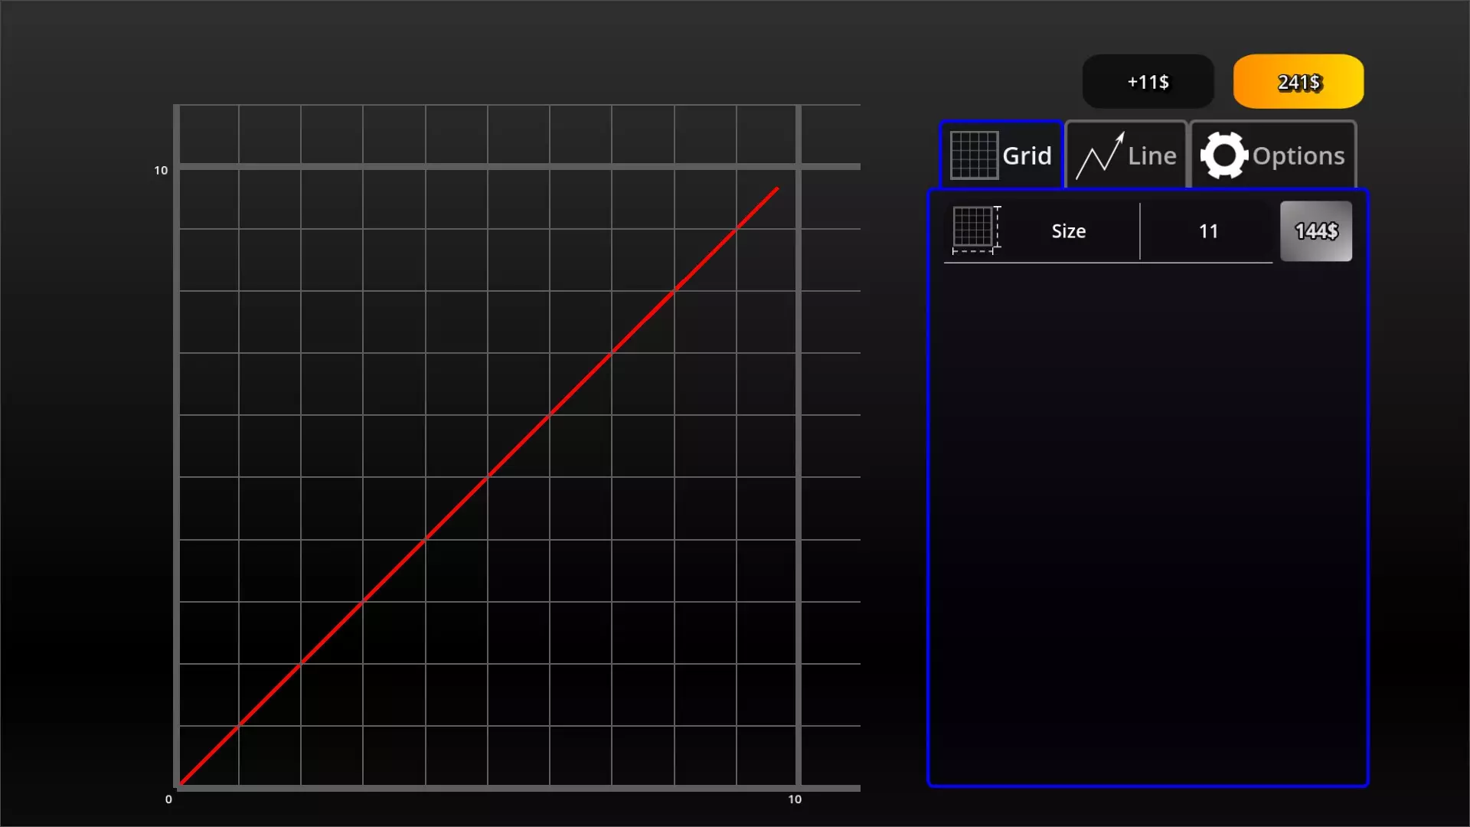
Task: Click the Size label text
Action: (x=1068, y=231)
